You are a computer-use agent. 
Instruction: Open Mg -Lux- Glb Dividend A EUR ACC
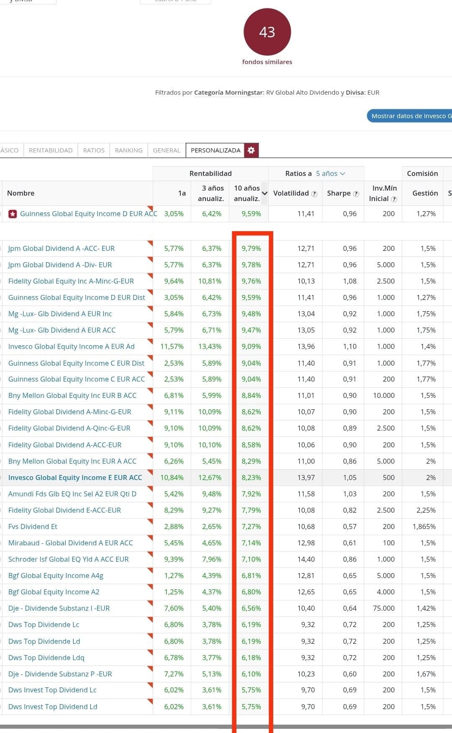click(62, 330)
